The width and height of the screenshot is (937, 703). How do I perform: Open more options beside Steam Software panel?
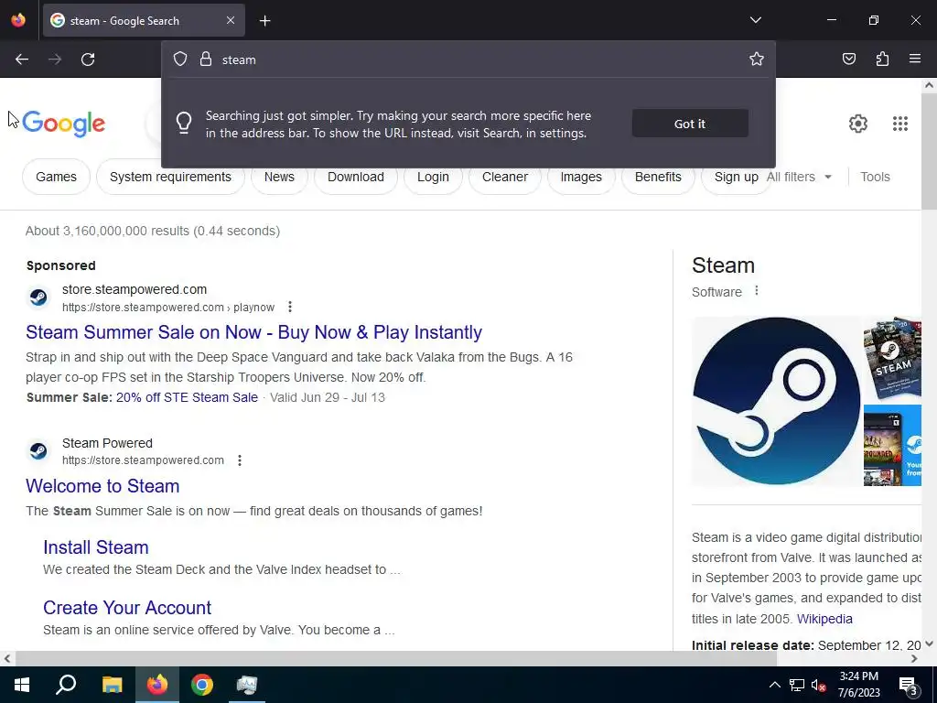757,290
